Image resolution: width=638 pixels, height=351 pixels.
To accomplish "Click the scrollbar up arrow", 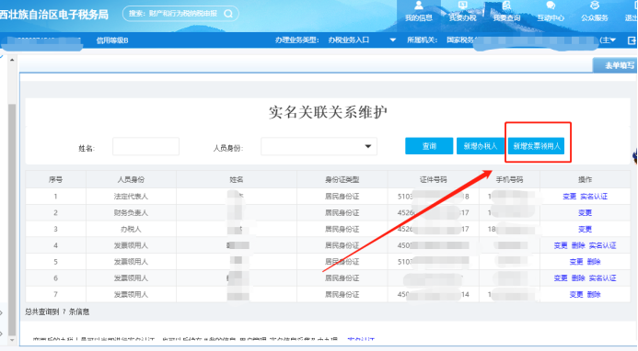I will coord(12,60).
